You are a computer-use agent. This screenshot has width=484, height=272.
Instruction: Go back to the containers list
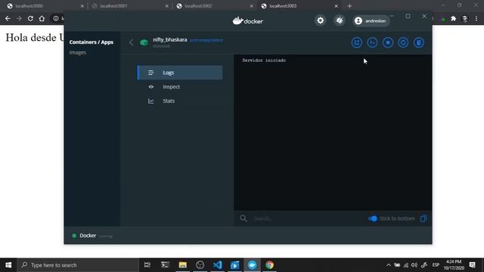click(x=131, y=42)
